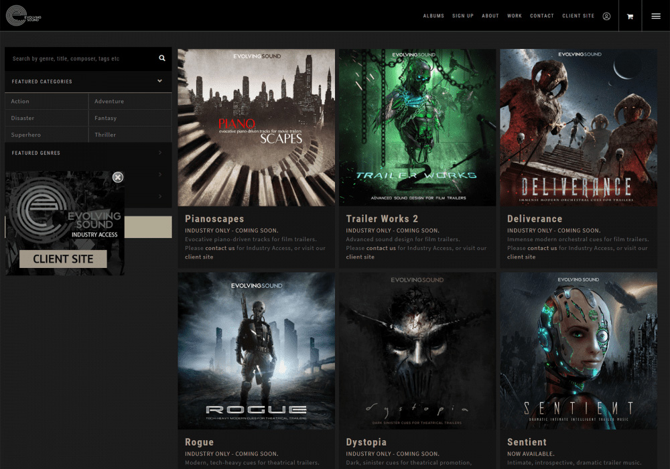This screenshot has height=469, width=670.
Task: Click the Deliverance title link
Action: click(x=535, y=218)
